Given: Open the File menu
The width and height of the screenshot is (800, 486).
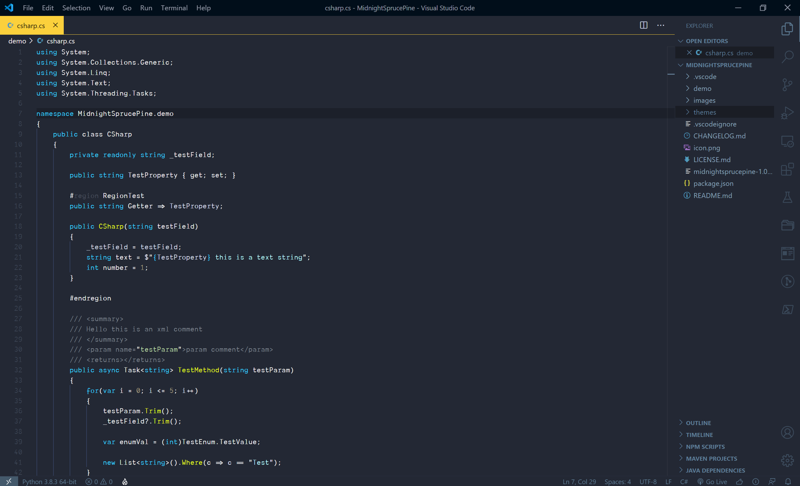Looking at the screenshot, I should (28, 8).
